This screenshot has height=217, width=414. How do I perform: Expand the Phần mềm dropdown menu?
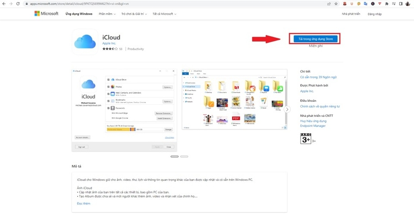(107, 14)
